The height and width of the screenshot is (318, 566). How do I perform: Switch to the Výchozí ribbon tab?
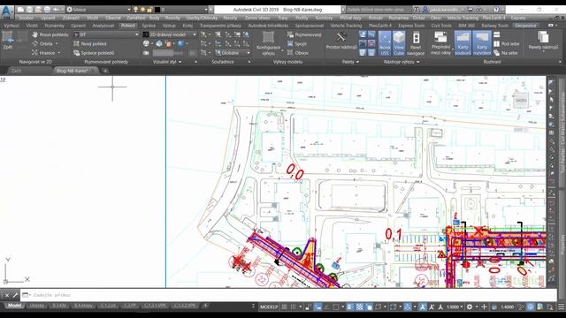[x=11, y=26]
